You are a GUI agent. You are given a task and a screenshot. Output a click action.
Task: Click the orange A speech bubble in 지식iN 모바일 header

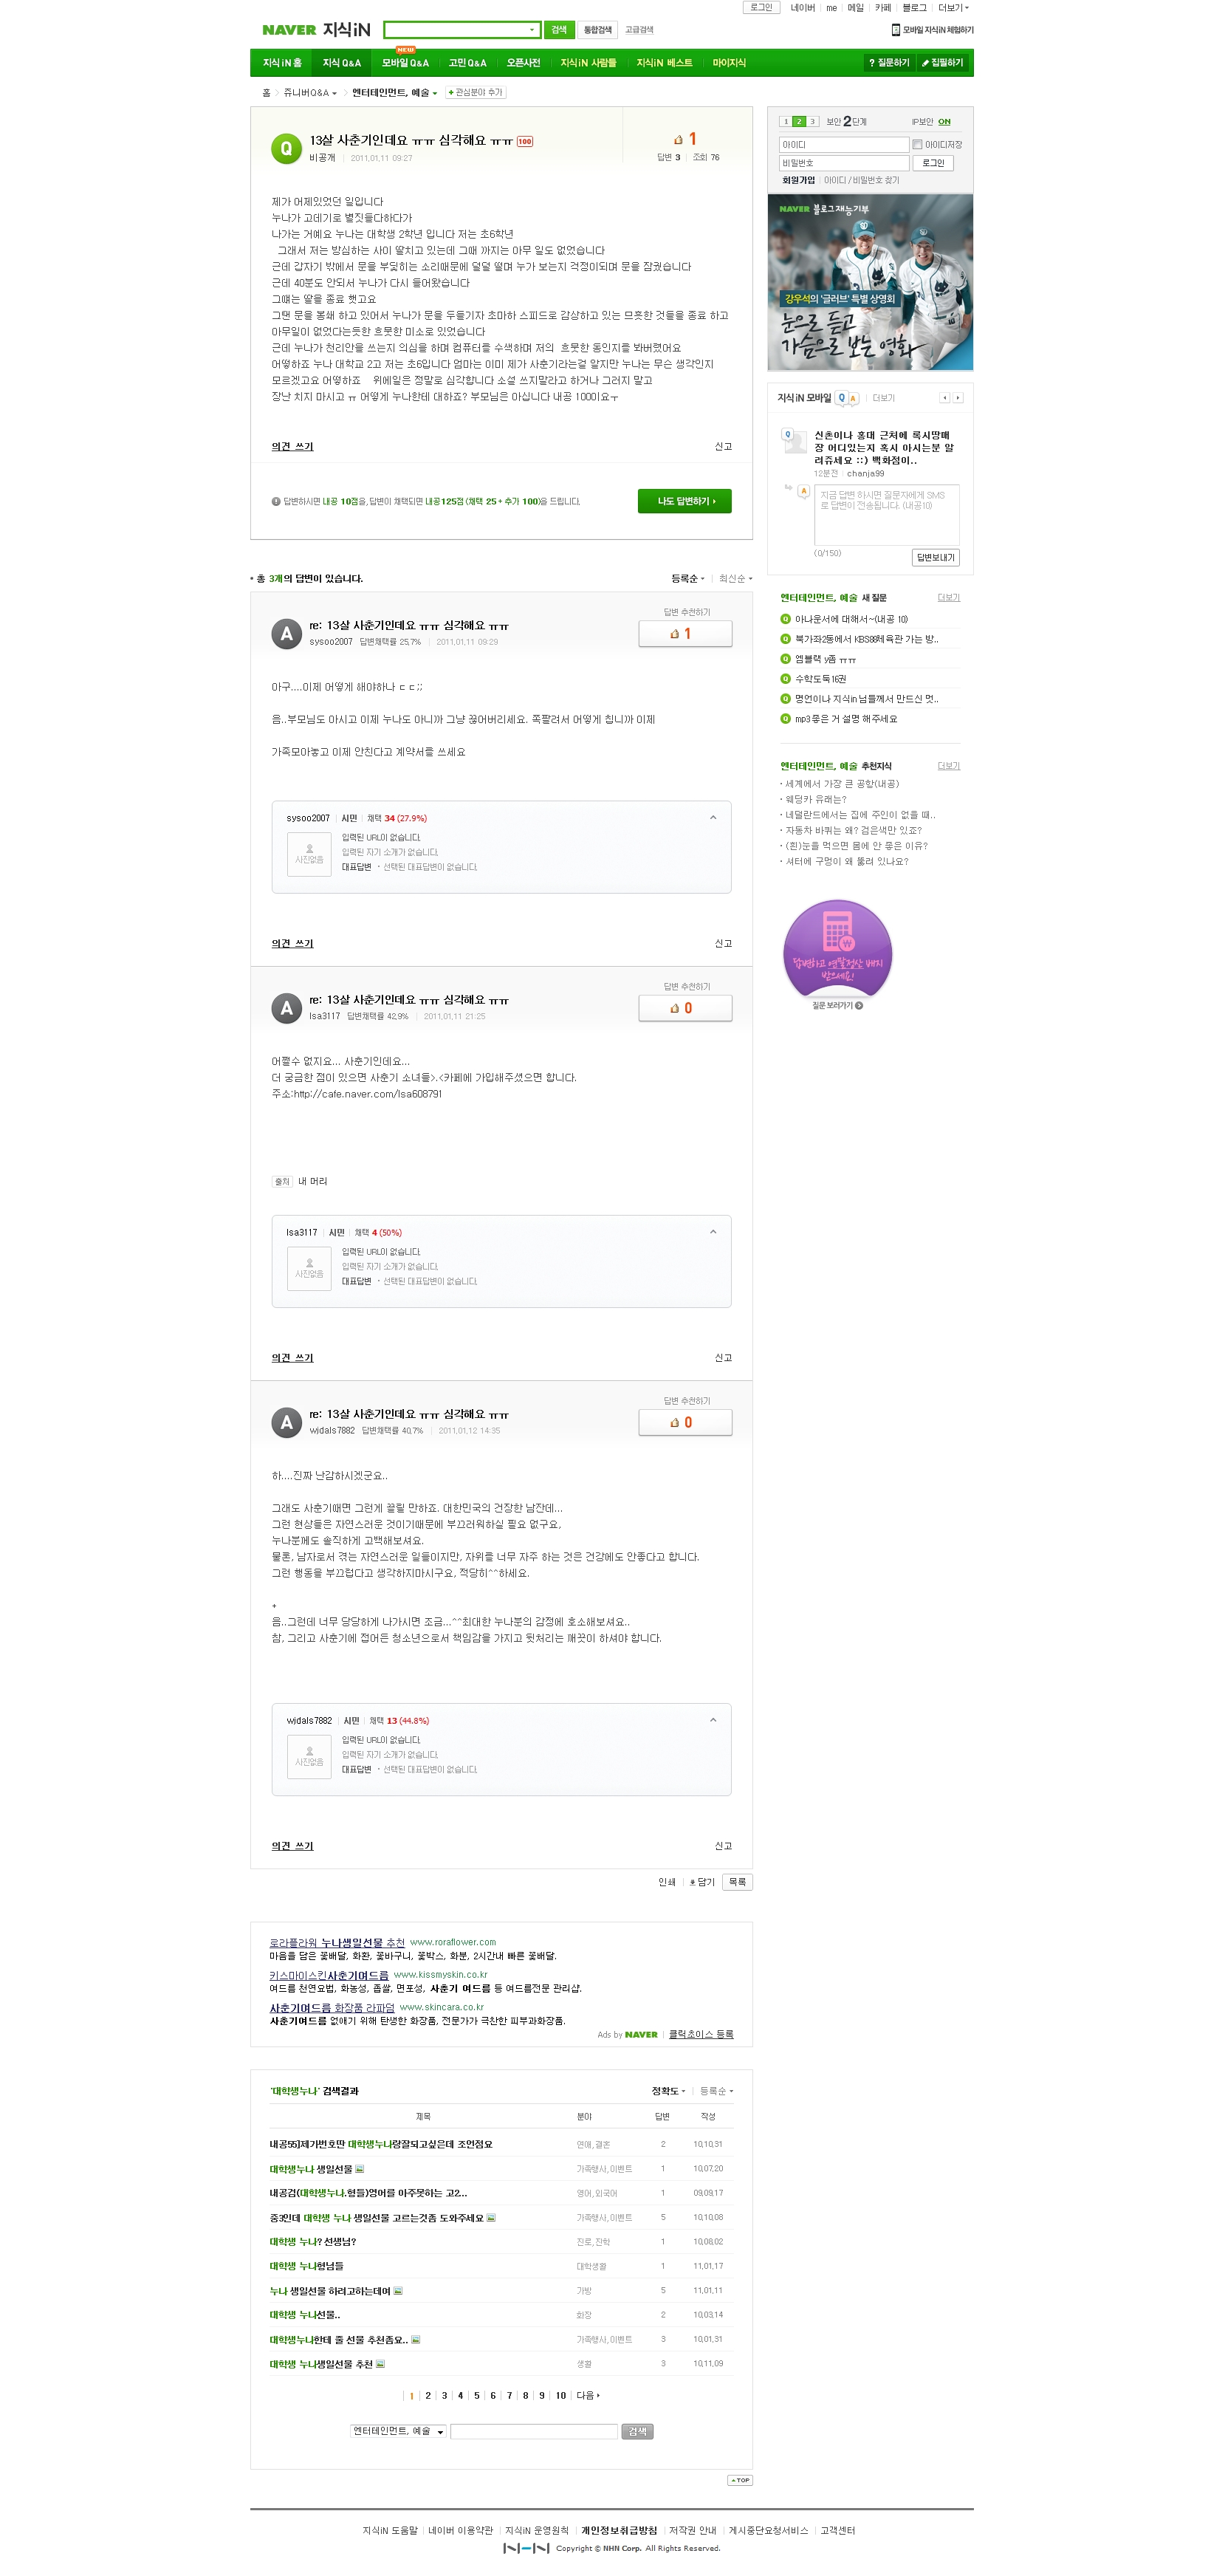tap(853, 399)
